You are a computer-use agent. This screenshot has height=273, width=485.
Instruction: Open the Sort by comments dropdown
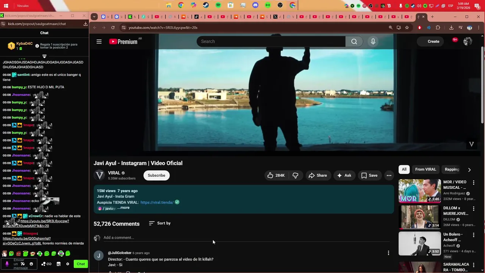click(x=160, y=223)
